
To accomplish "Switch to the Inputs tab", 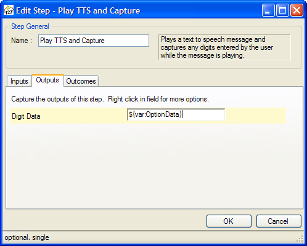I will click(x=19, y=81).
